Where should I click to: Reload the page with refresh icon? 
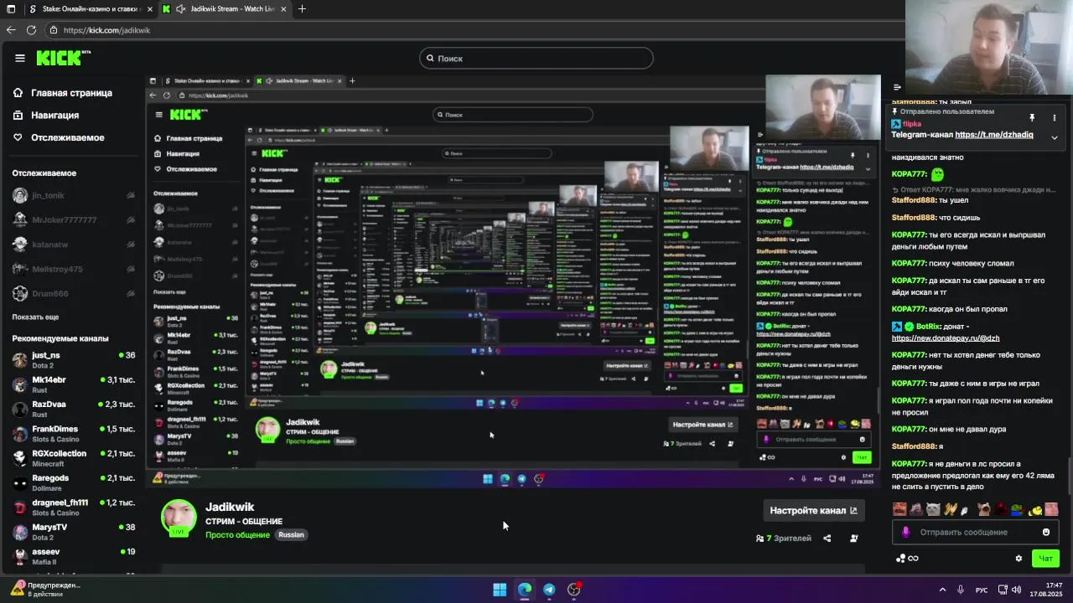point(31,29)
